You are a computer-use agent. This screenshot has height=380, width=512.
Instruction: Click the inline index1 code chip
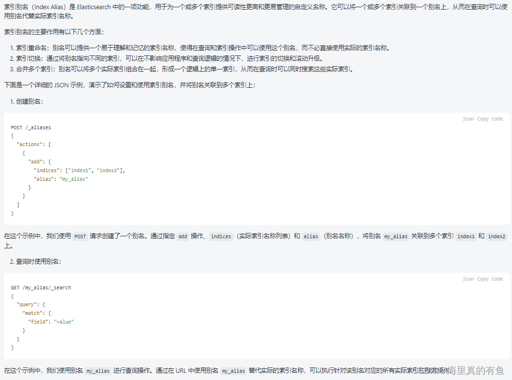466,237
